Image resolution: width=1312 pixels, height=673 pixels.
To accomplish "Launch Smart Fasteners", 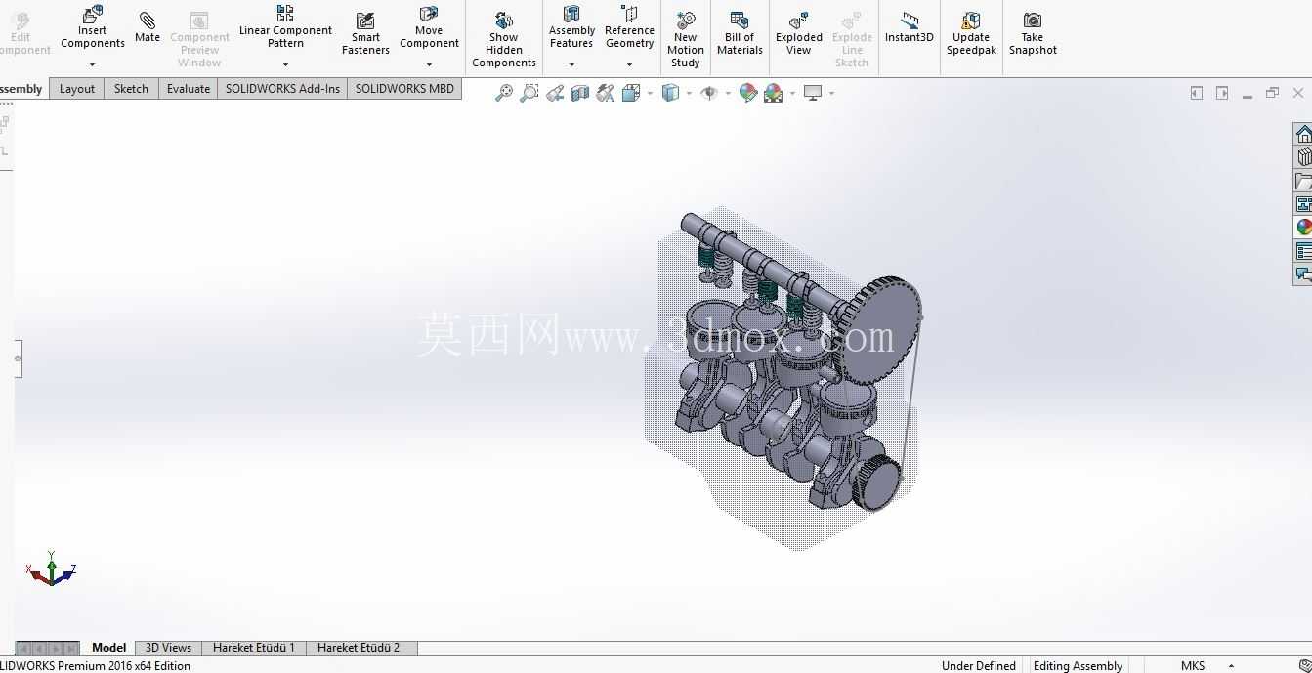I will pos(365,33).
